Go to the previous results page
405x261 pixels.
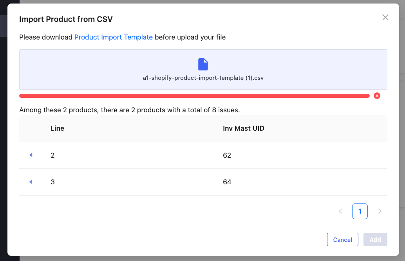pyautogui.click(x=340, y=211)
